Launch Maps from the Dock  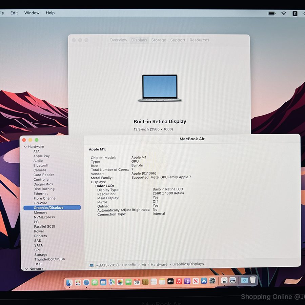111,282
